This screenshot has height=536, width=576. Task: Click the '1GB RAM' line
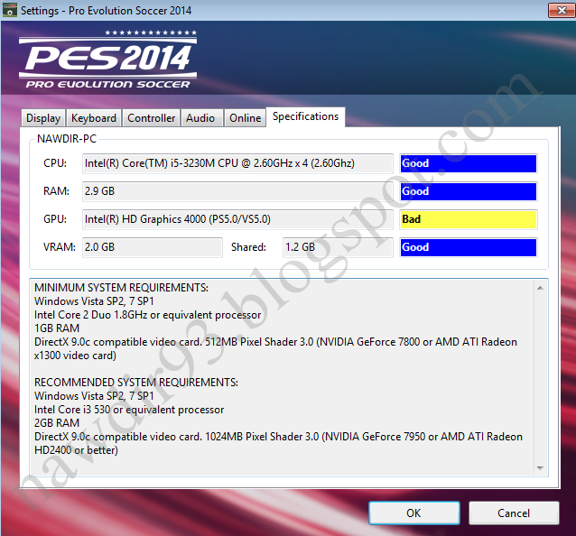tap(57, 328)
